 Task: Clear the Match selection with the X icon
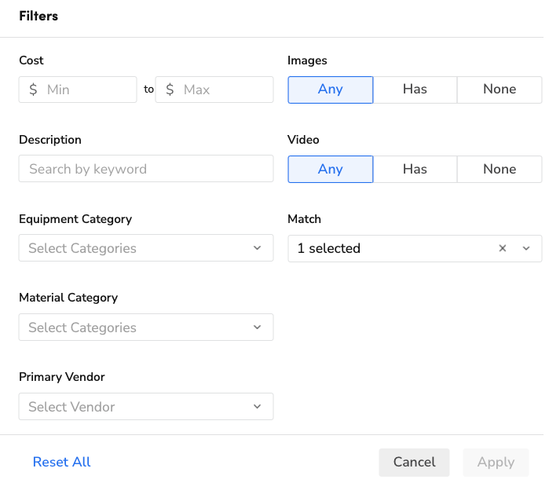[503, 248]
